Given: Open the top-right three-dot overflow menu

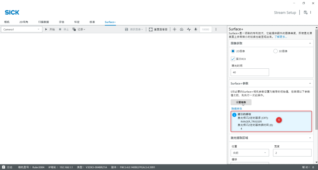Looking at the screenshot, I should coord(310,12).
